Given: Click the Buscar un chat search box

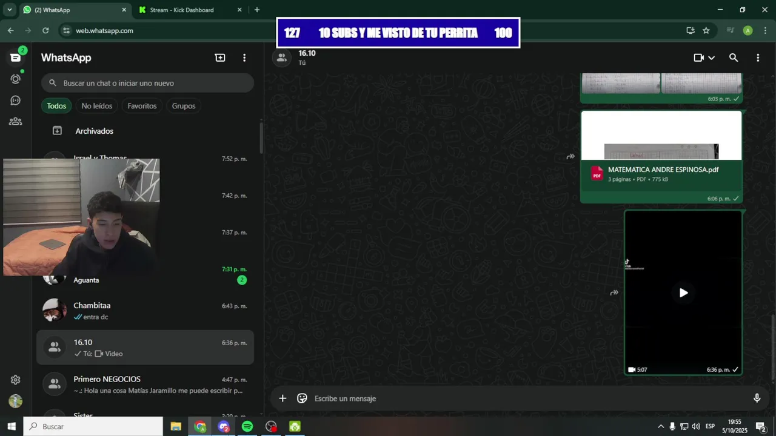Looking at the screenshot, I should (148, 83).
